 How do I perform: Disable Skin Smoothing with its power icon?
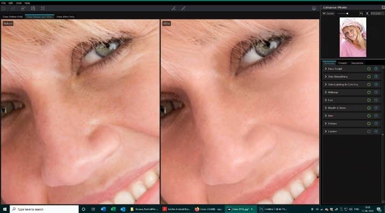tap(368, 77)
